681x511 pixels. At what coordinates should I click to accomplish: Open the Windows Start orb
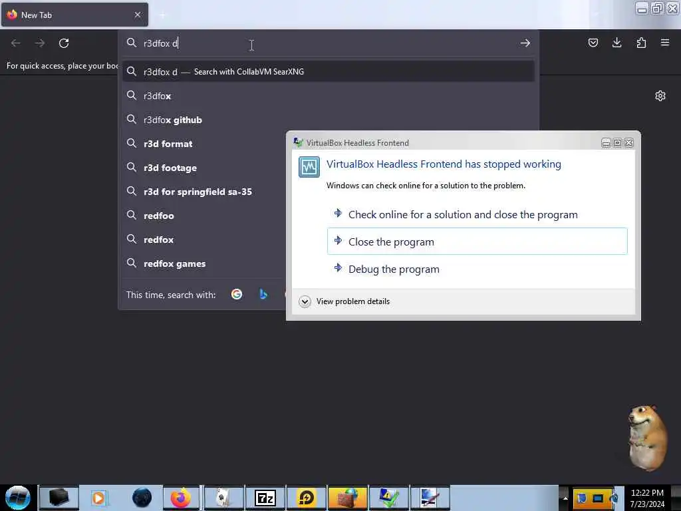[x=17, y=498]
